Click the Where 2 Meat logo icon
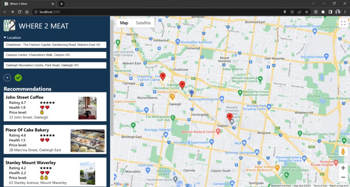Viewport: 350px width, 187px height. pyautogui.click(x=10, y=26)
